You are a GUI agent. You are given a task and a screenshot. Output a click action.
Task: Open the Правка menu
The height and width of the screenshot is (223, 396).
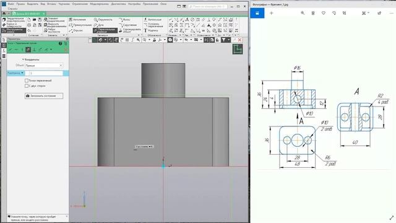tap(20, 4)
